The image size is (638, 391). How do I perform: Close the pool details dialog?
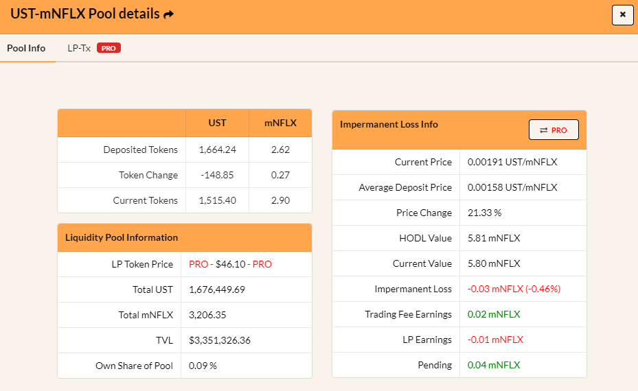click(622, 14)
